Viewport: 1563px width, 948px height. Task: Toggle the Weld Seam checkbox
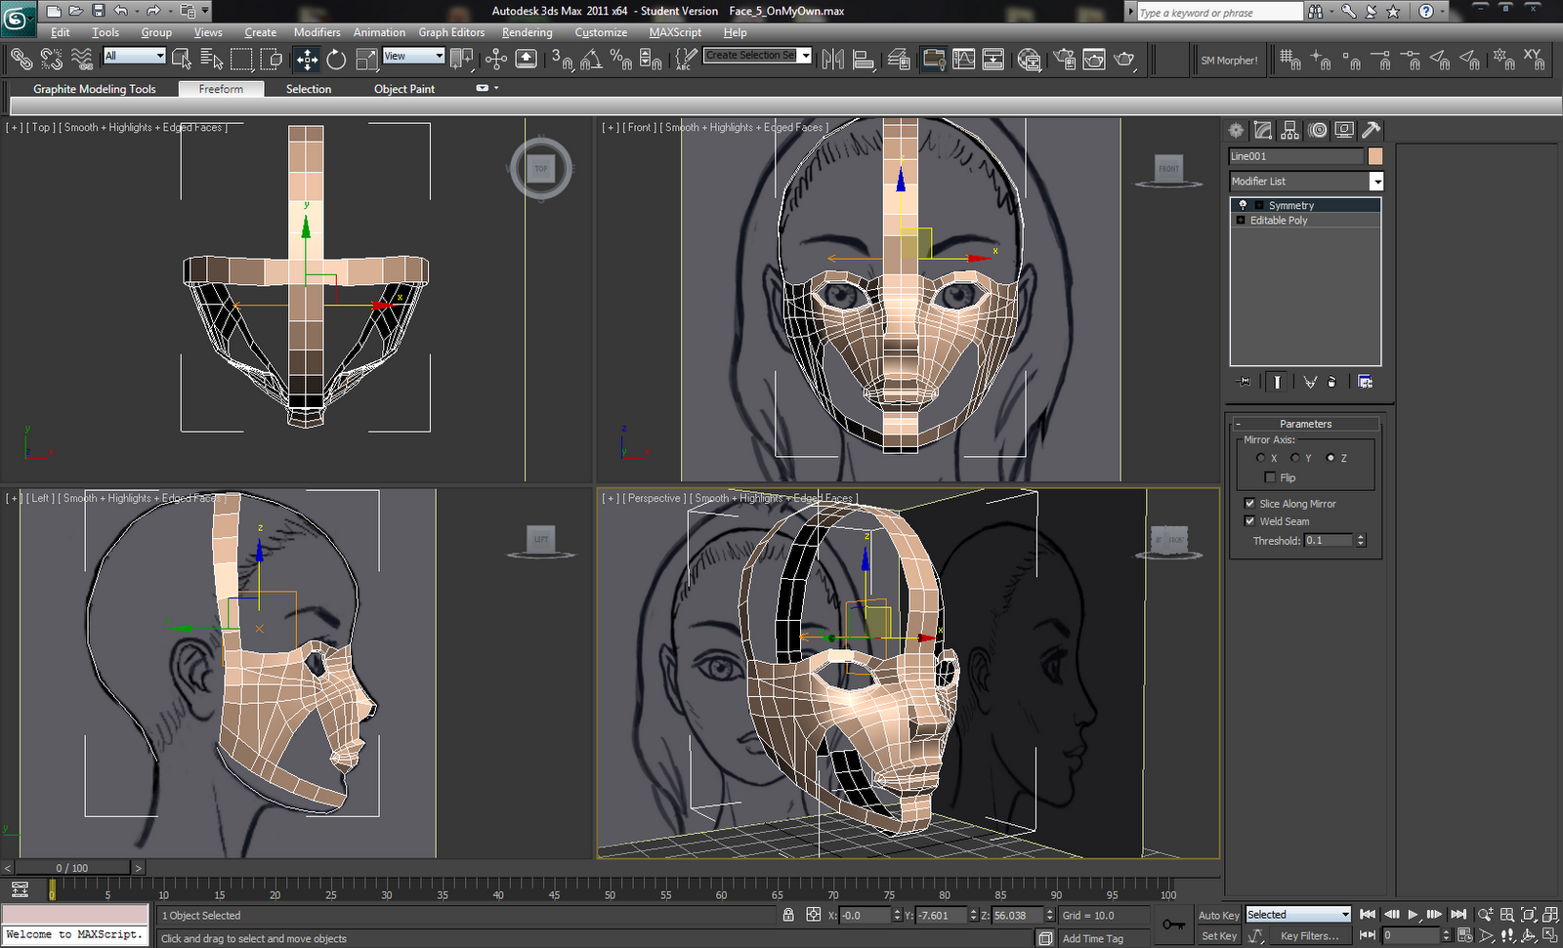click(1249, 520)
